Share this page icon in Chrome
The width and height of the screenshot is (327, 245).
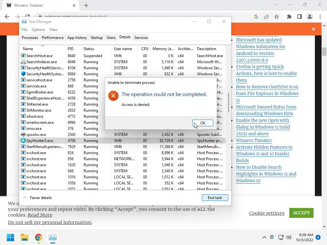[266, 17]
